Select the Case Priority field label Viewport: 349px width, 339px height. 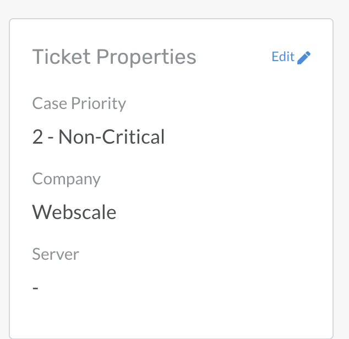click(x=79, y=103)
